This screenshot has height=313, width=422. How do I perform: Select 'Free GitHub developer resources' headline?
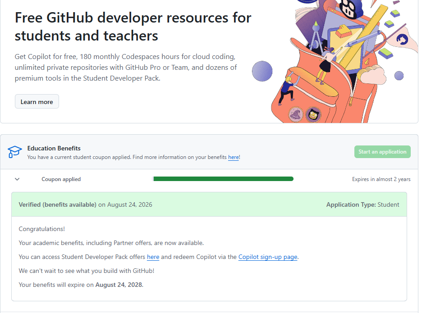(x=133, y=27)
